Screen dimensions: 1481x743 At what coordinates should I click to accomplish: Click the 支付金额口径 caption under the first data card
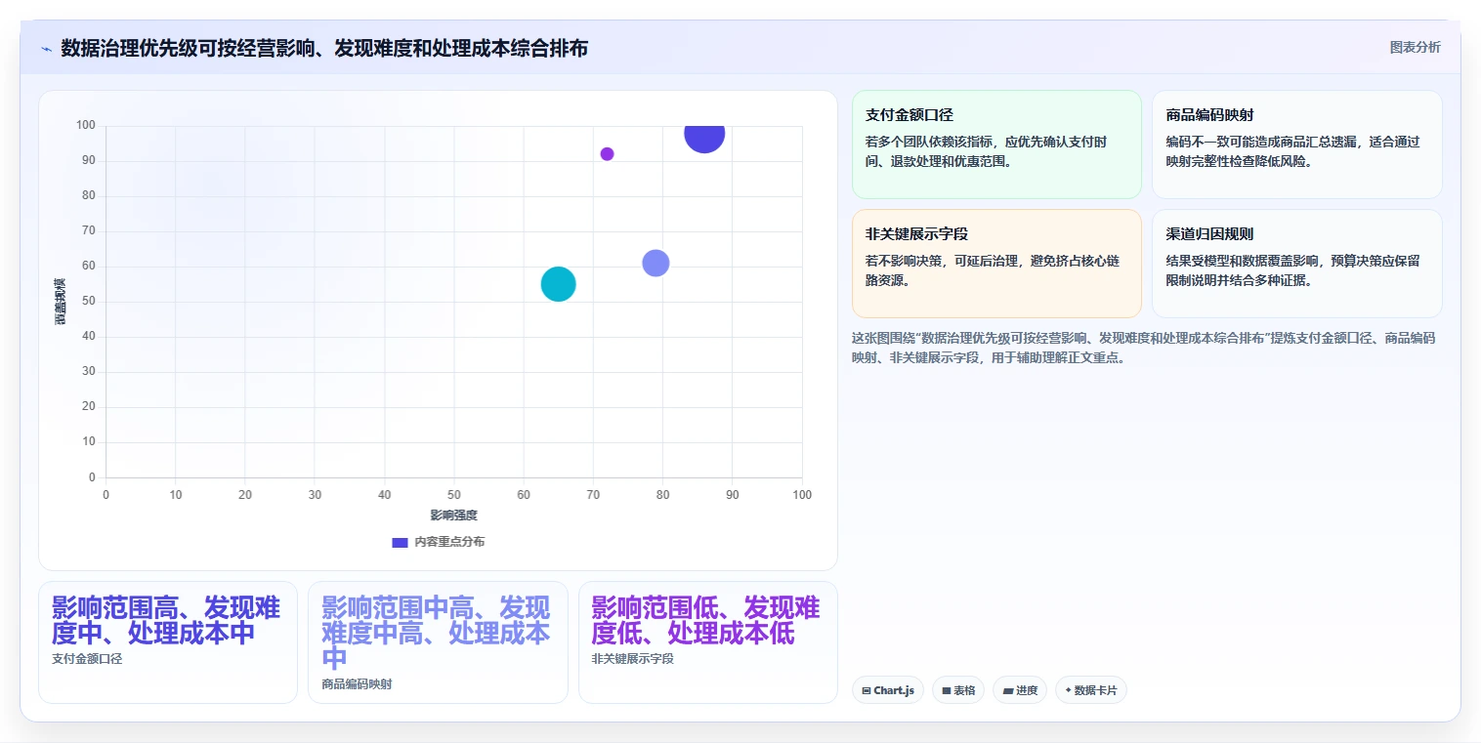click(87, 659)
